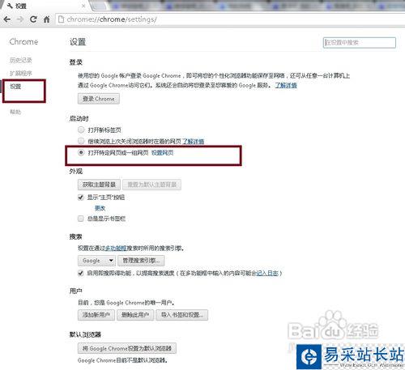
Task: Toggle the instant search checkbox
Action: (80, 273)
